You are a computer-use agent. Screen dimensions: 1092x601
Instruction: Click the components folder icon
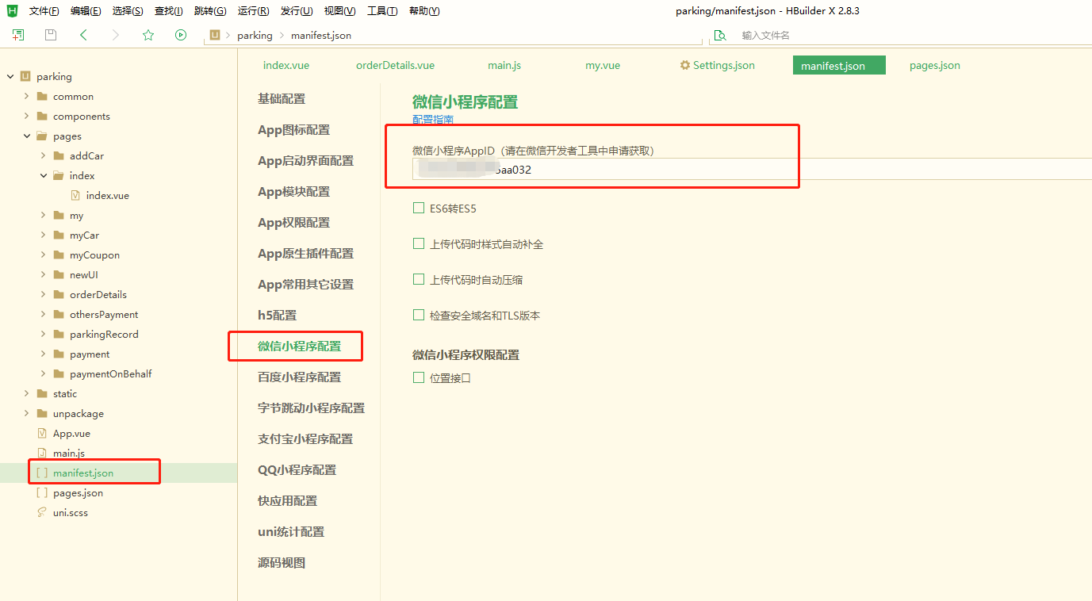tap(42, 117)
